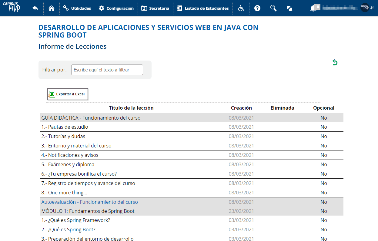Select GUÍA DIDÁCTICA - Funcionamiento del curso row
378x241 pixels.
[192, 118]
